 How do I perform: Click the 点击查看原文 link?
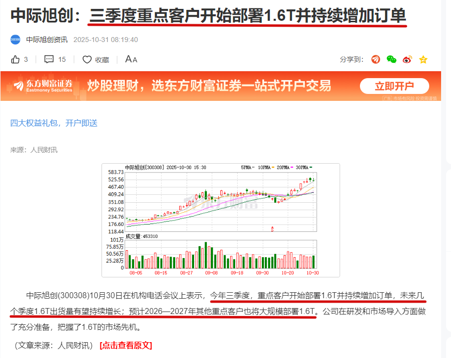pos(126,345)
